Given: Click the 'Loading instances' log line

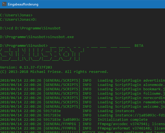Looking at the screenshot, I should [x=67, y=111].
